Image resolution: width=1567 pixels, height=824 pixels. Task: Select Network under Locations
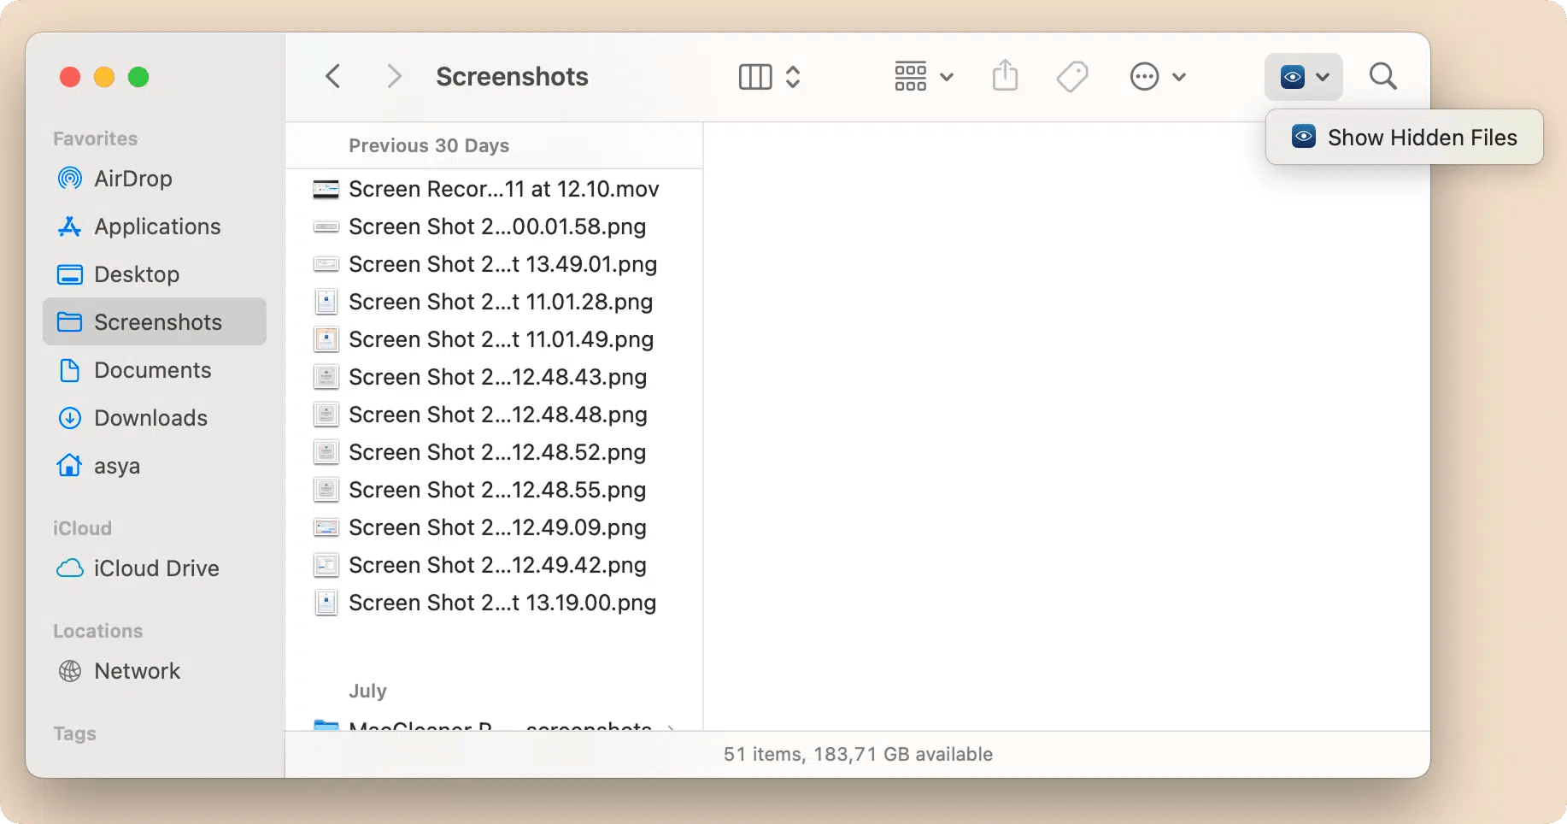tap(137, 671)
